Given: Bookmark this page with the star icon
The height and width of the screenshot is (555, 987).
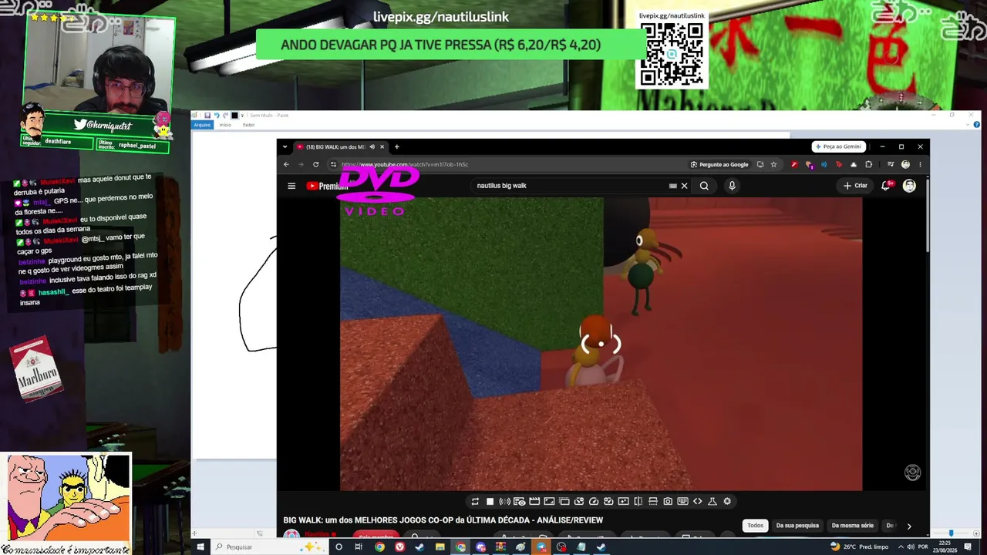Looking at the screenshot, I should 773,164.
